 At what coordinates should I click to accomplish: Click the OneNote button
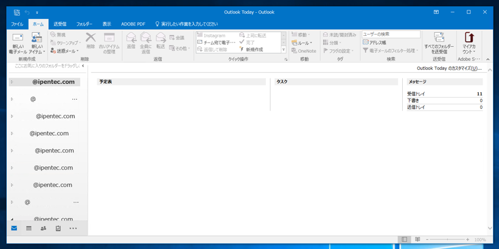click(304, 51)
